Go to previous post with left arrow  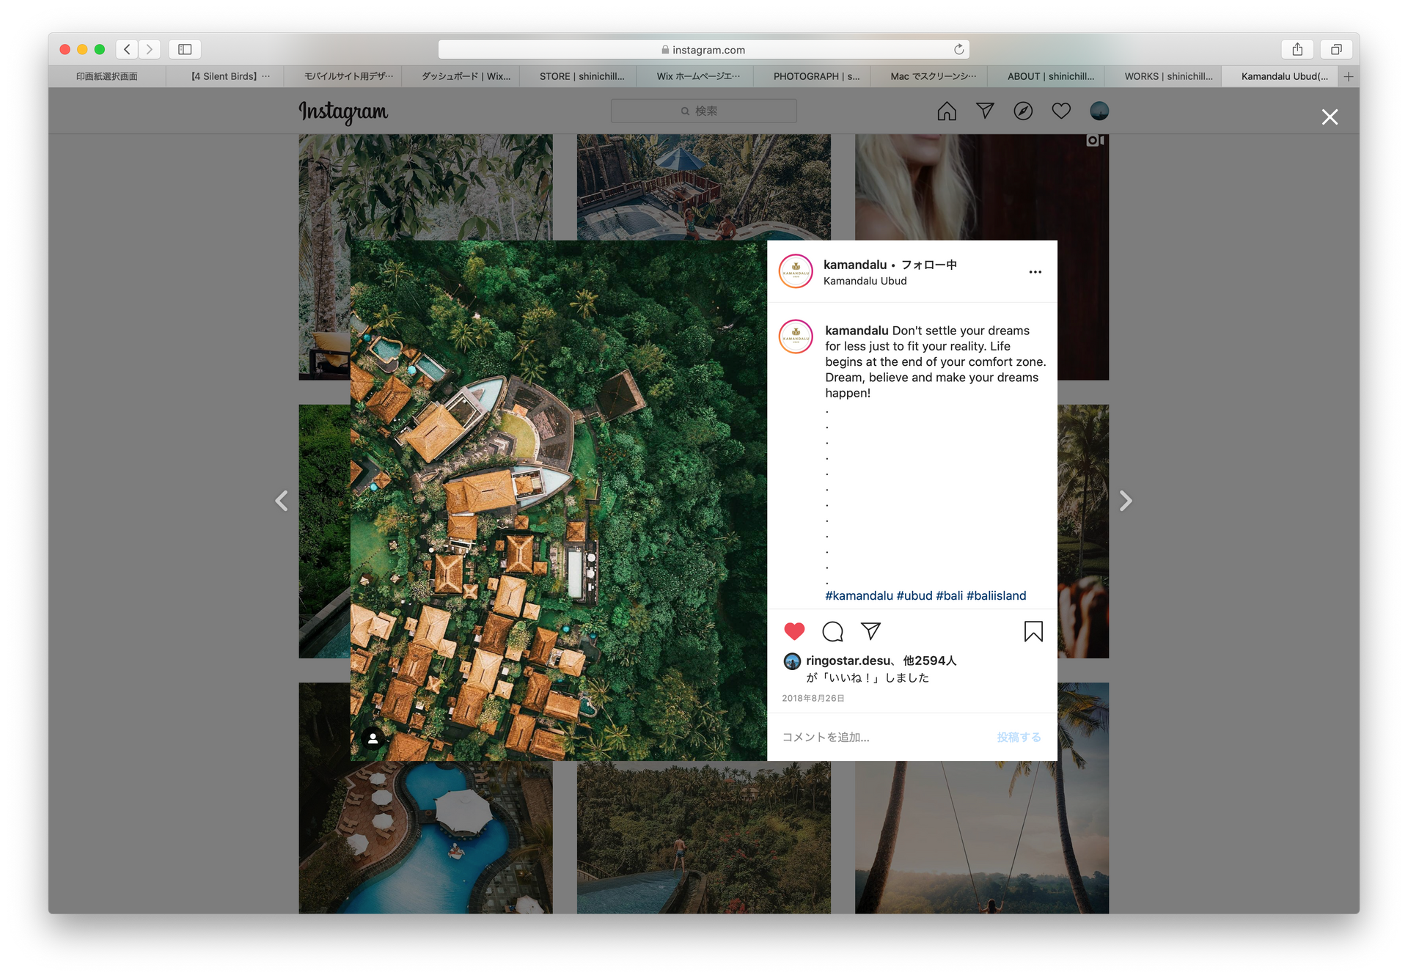coord(282,501)
